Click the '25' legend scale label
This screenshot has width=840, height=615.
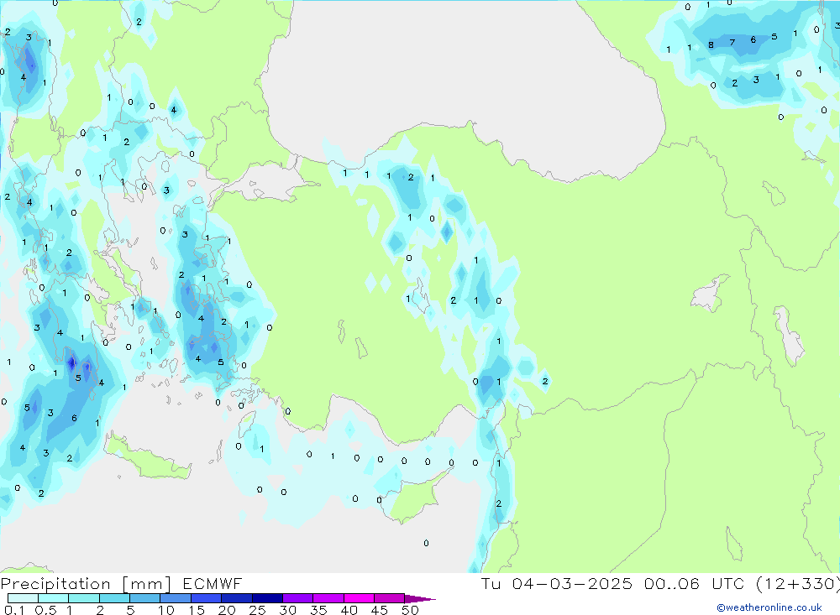coord(257,610)
